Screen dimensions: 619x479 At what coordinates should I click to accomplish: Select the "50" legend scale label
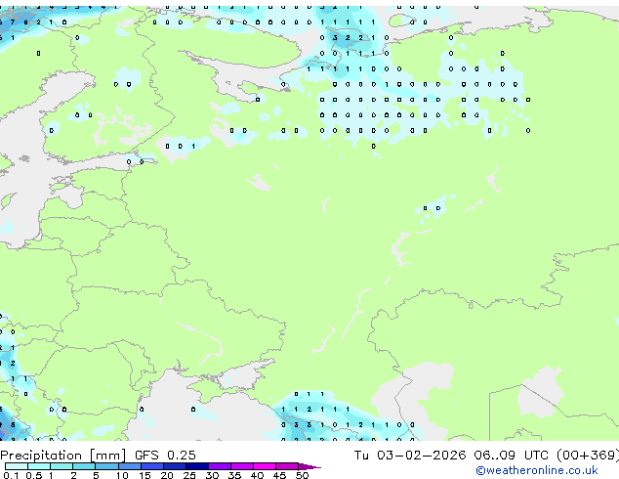(x=302, y=475)
